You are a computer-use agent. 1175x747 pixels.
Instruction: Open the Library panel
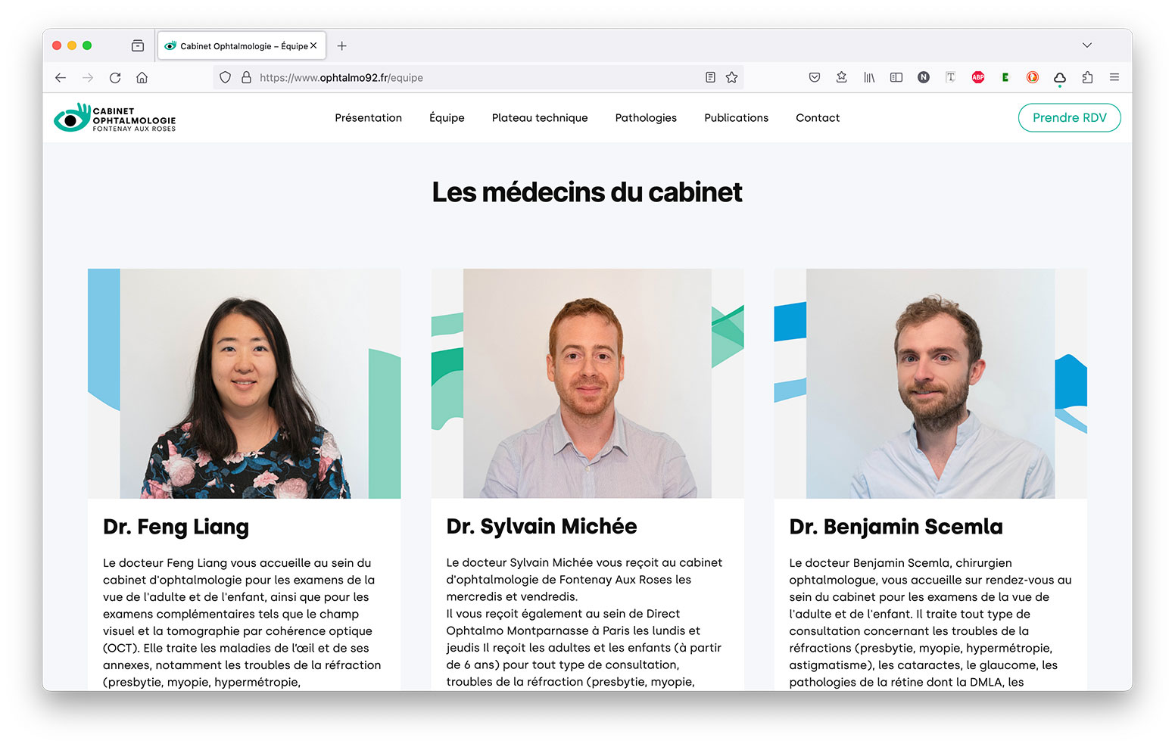click(869, 77)
